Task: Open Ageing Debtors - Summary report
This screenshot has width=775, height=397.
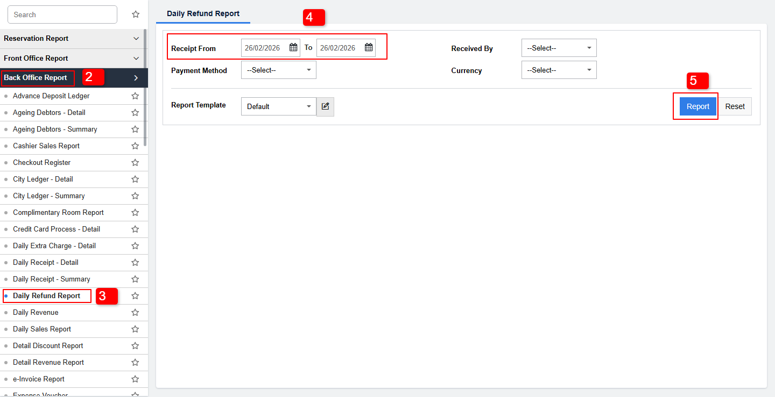Action: pyautogui.click(x=55, y=129)
